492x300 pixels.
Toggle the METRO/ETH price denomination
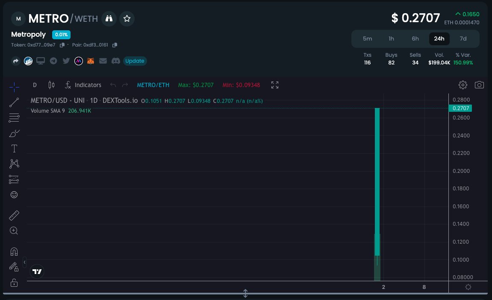point(153,85)
